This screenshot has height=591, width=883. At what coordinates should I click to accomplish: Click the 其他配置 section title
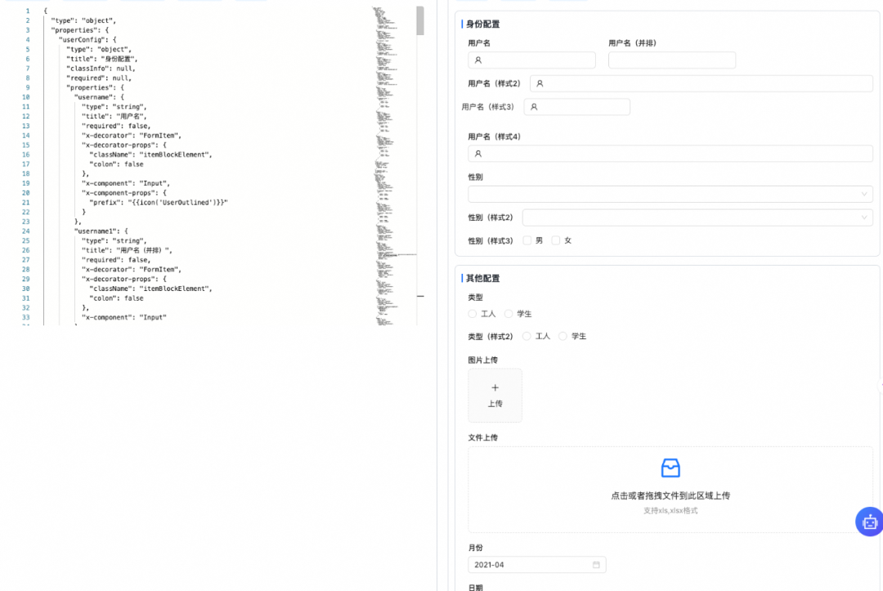point(482,279)
